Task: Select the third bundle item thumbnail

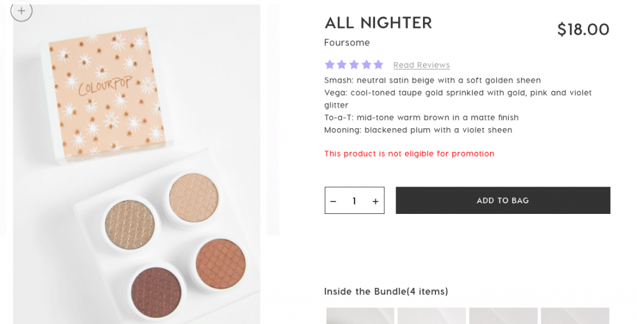Action: click(503, 316)
